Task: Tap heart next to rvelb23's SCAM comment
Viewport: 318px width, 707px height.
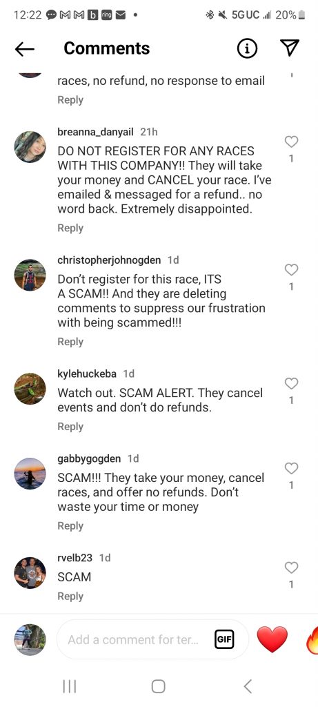Action: (x=291, y=568)
